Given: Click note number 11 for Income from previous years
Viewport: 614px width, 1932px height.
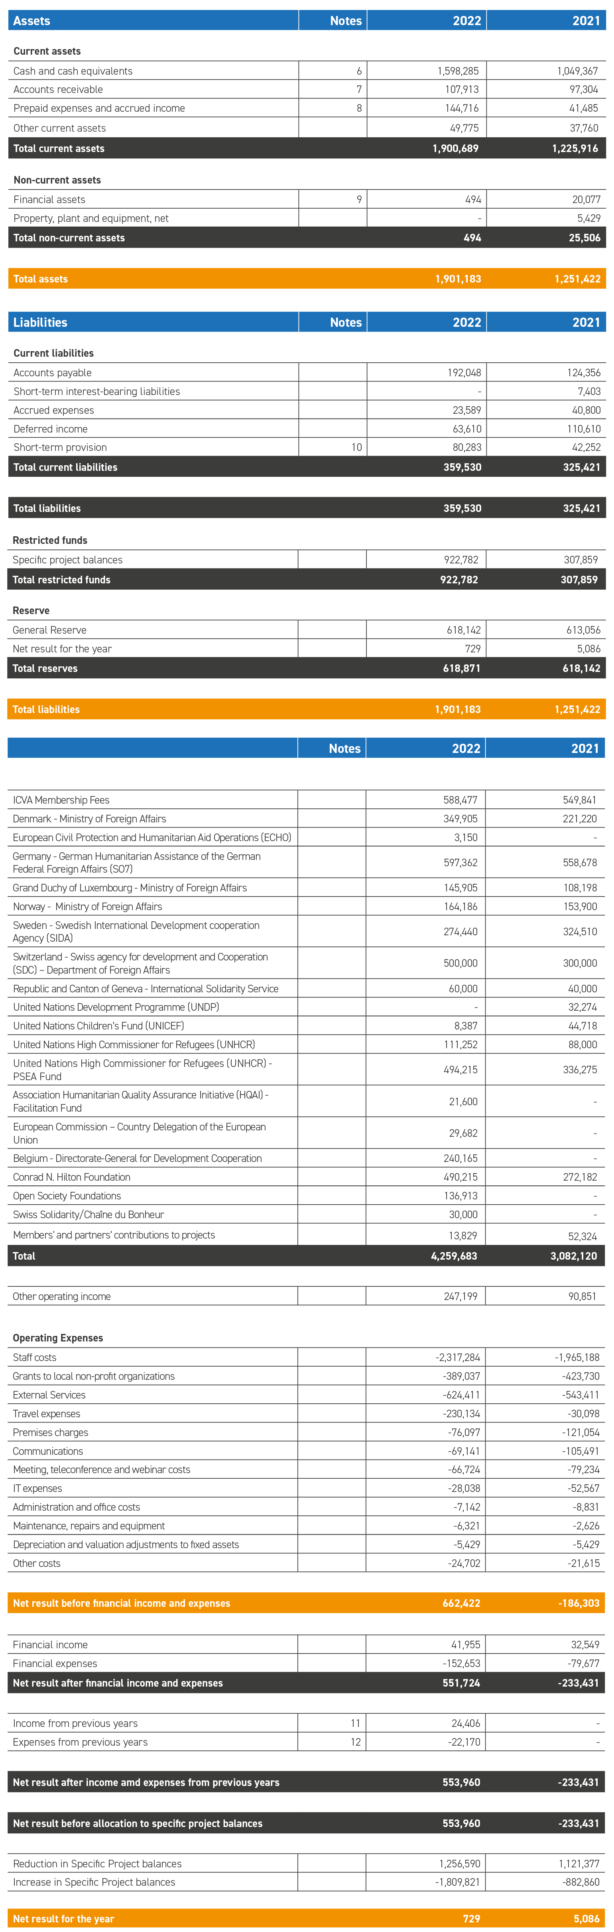Looking at the screenshot, I should point(354,1723).
